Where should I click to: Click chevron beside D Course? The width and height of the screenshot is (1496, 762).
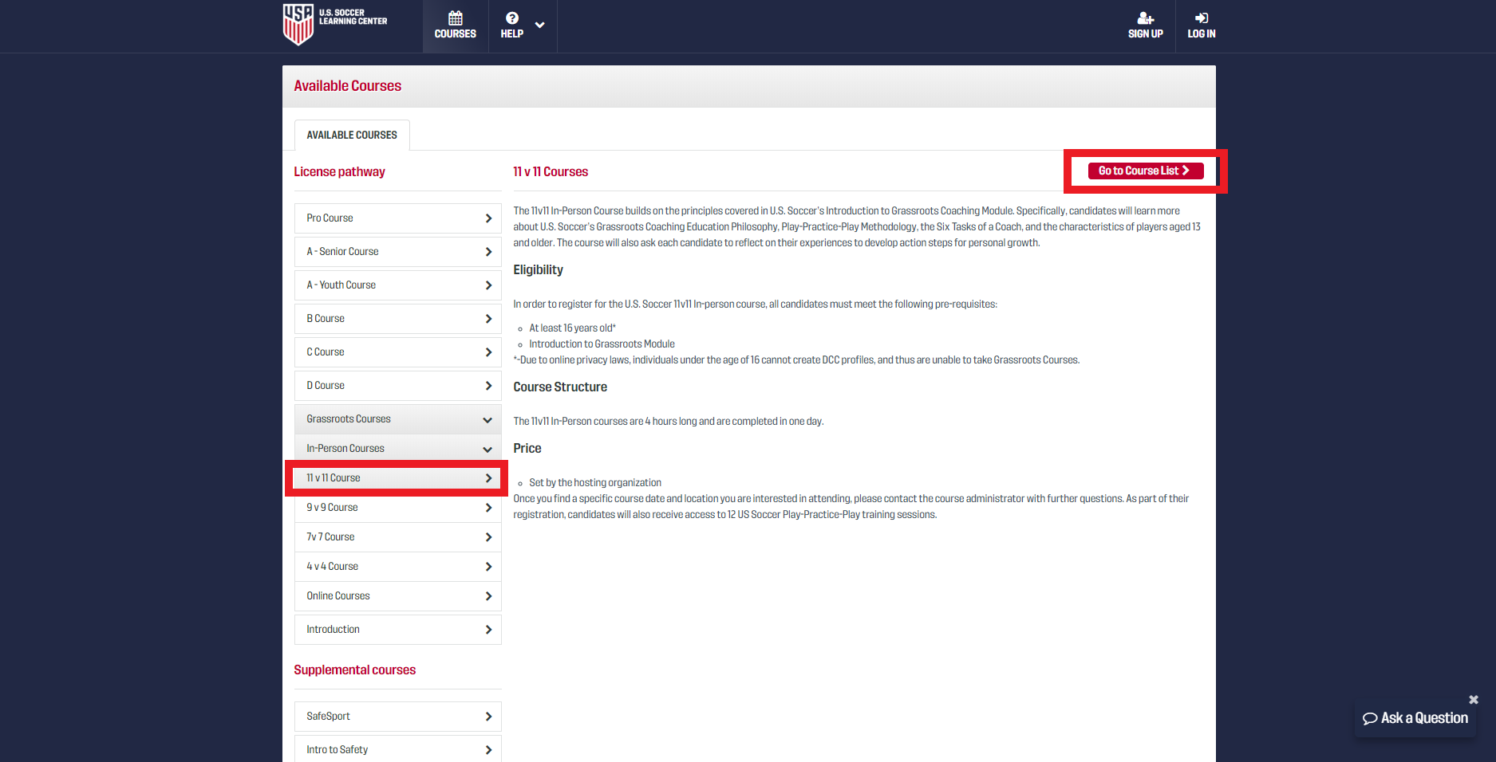coord(488,386)
